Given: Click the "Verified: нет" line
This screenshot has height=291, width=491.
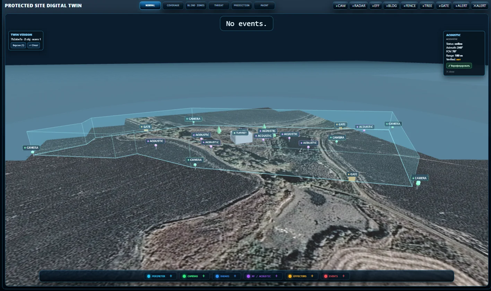Looking at the screenshot, I should coord(454,59).
